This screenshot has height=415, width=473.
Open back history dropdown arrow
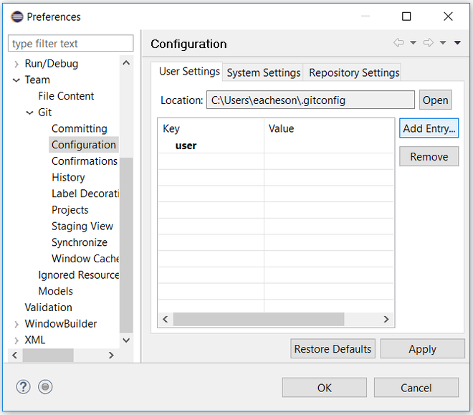[413, 43]
